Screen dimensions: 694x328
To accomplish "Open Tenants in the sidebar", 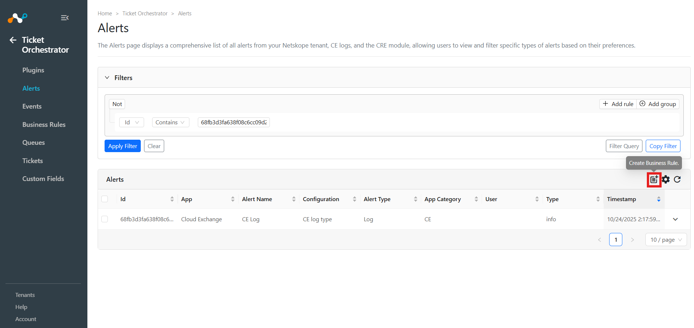I will tap(25, 295).
